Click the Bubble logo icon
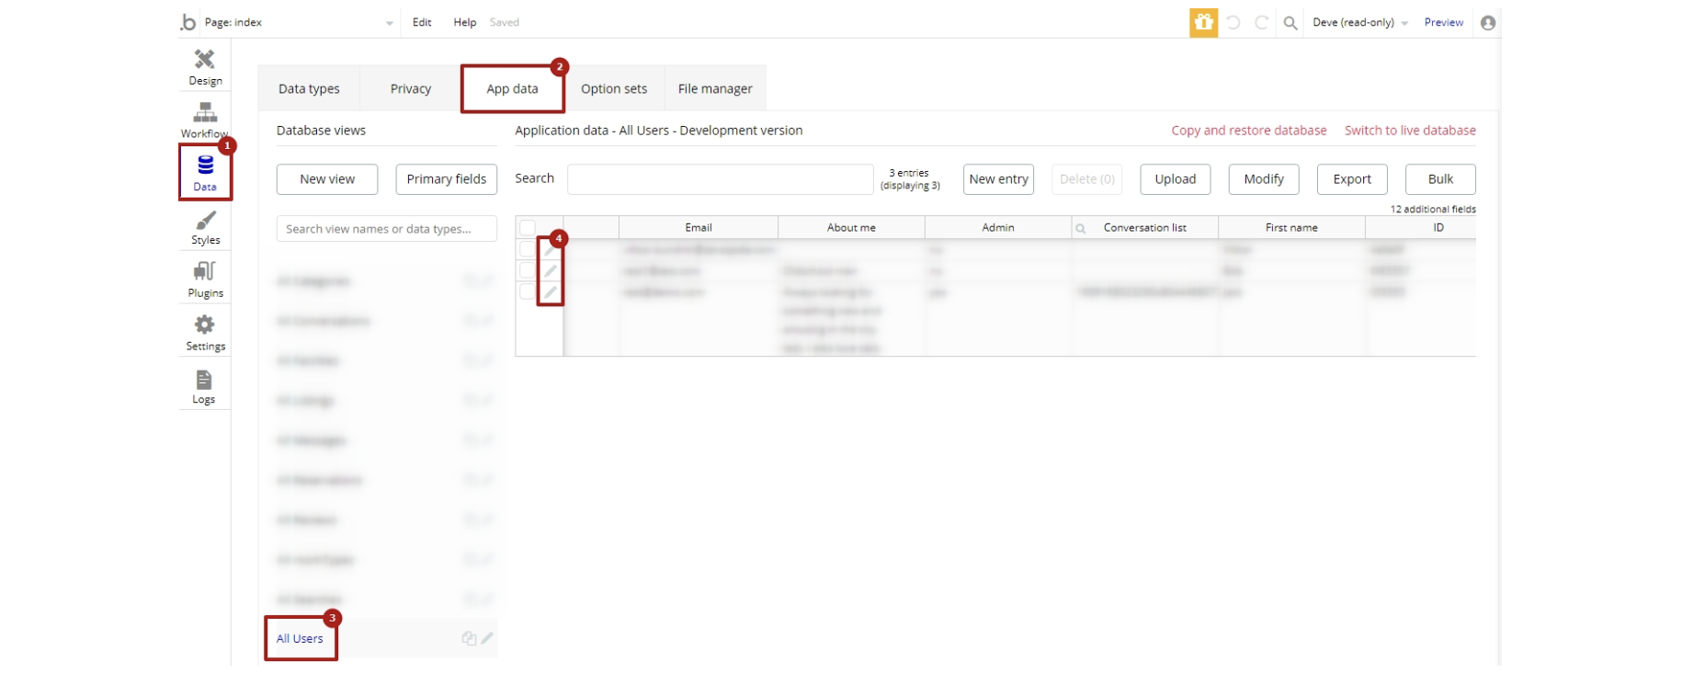This screenshot has height=673, width=1682. pyautogui.click(x=188, y=22)
